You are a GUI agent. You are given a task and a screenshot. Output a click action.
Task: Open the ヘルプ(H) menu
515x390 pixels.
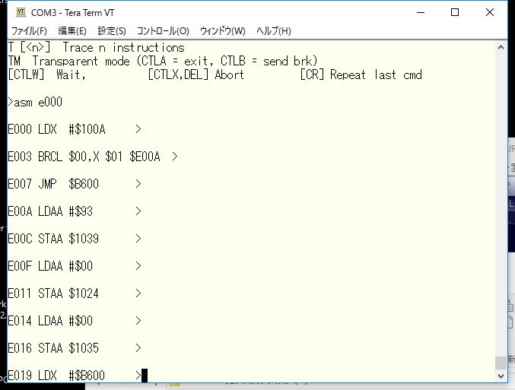(274, 31)
